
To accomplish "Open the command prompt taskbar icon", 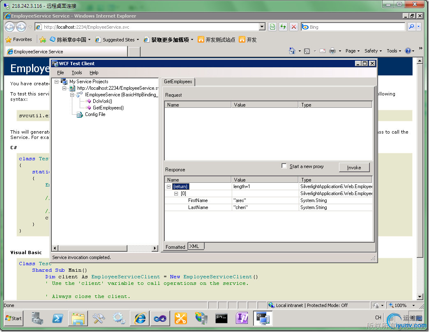I will pyautogui.click(x=221, y=318).
